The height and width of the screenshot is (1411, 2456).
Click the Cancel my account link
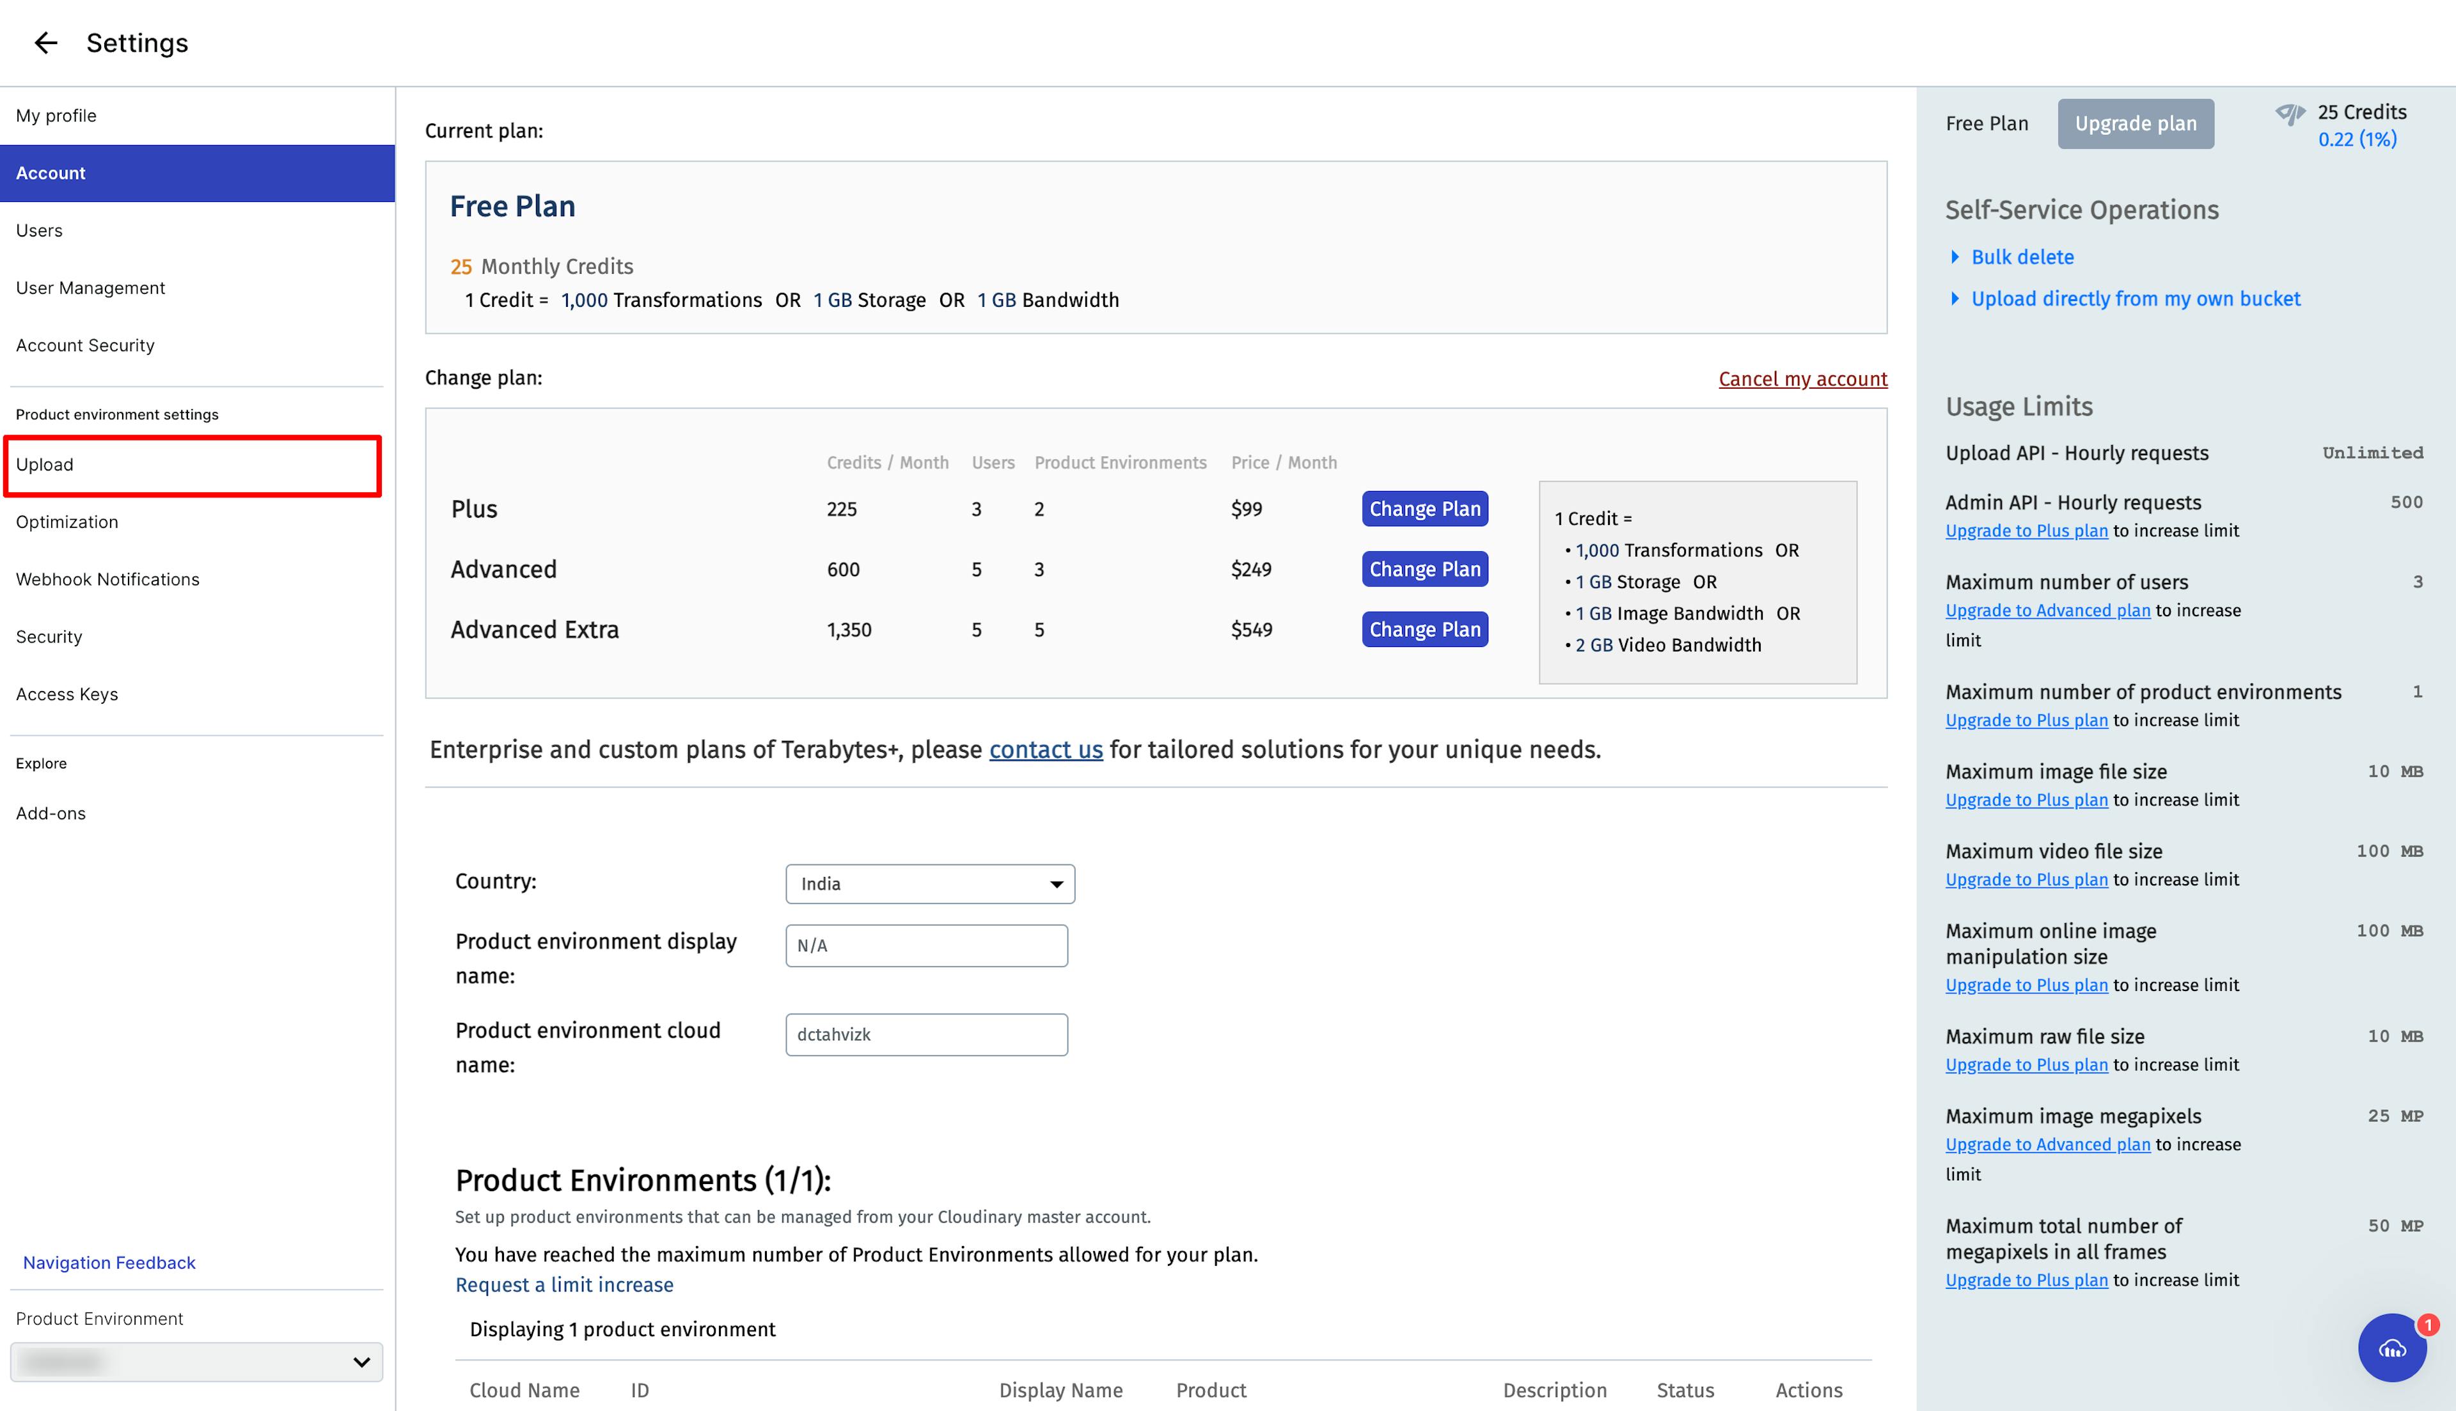(1802, 378)
